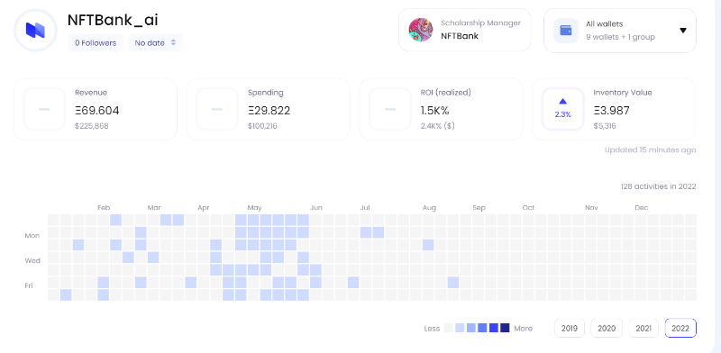Click the lightest blue legend swatch
This screenshot has width=721, height=353.
pos(460,328)
